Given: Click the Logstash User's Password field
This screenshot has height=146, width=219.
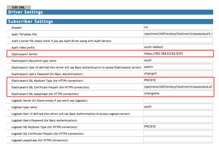Looking at the screenshot, I should 178,120.
